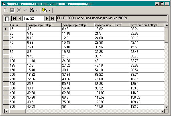Click the database export icon
The width and height of the screenshot is (171, 116).
44,10
